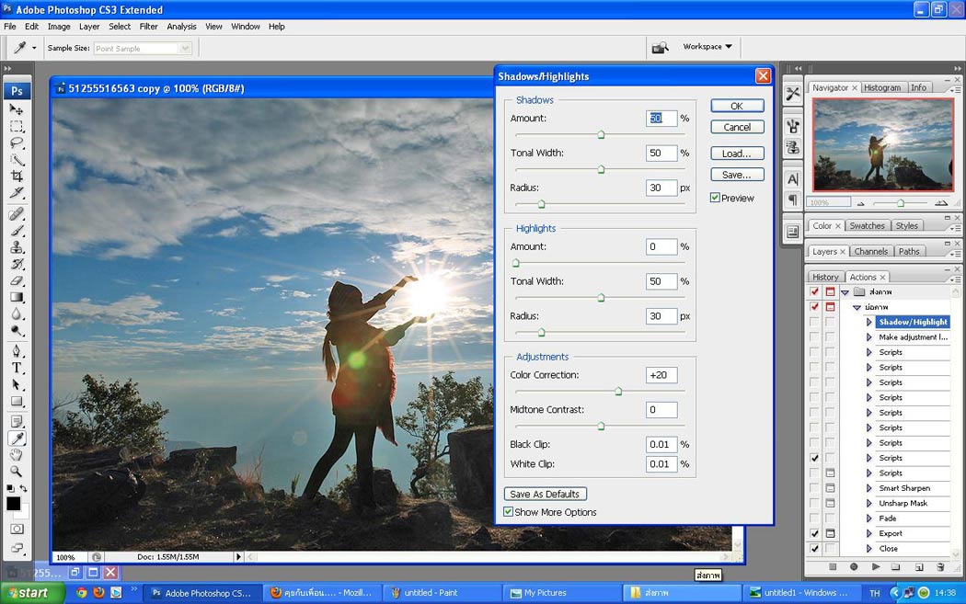This screenshot has height=604, width=966.
Task: Select the Lasso tool
Action: [17, 143]
